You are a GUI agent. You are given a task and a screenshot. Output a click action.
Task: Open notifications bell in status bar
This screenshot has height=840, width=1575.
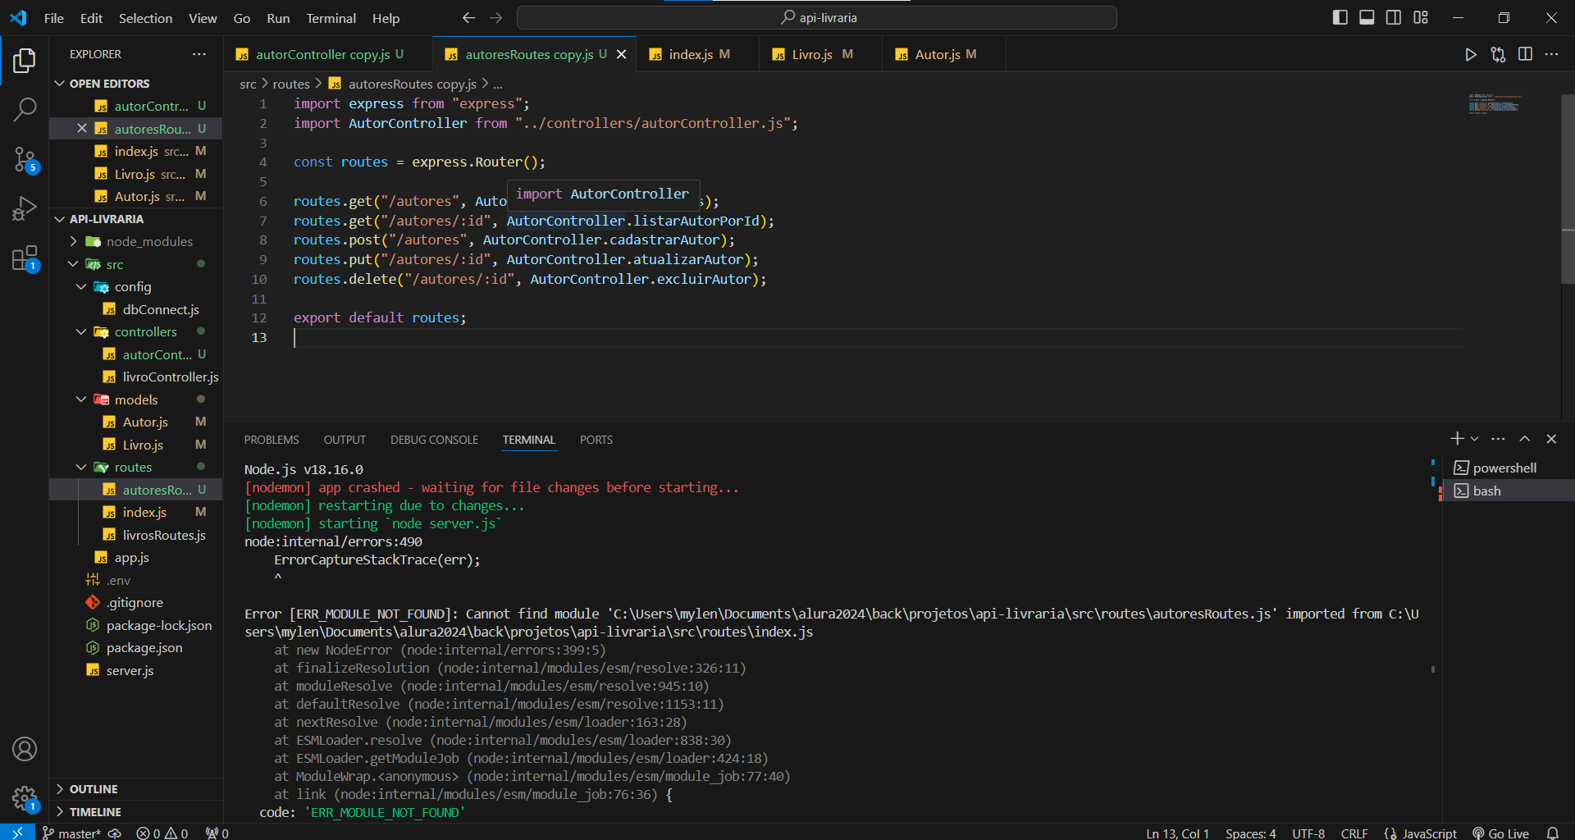click(1552, 833)
